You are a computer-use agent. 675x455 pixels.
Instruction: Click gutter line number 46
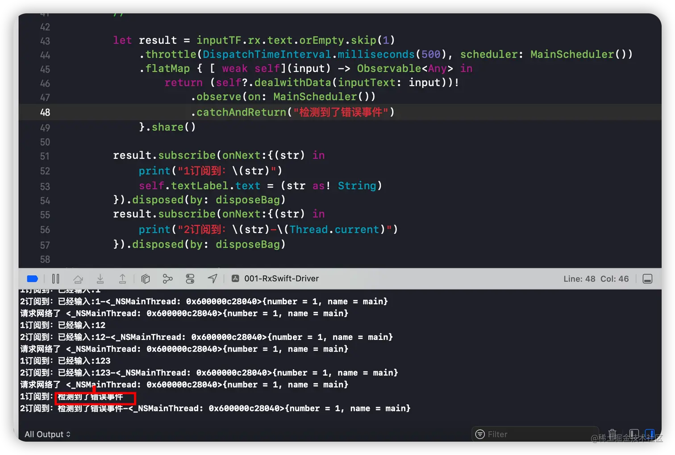point(45,83)
